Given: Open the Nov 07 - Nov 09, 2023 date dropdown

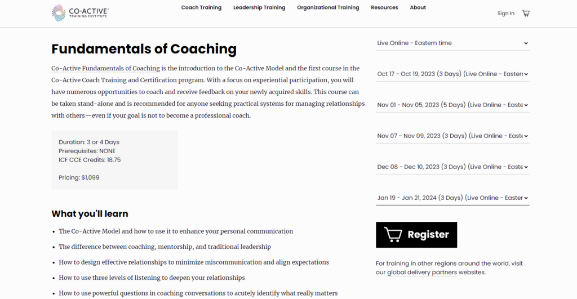Looking at the screenshot, I should coord(452,136).
